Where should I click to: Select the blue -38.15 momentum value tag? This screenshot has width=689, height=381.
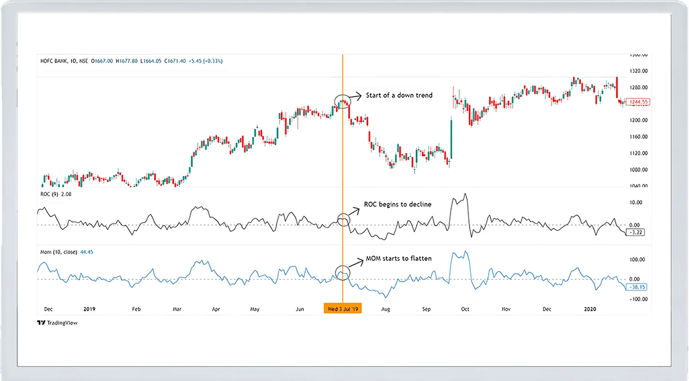click(636, 287)
